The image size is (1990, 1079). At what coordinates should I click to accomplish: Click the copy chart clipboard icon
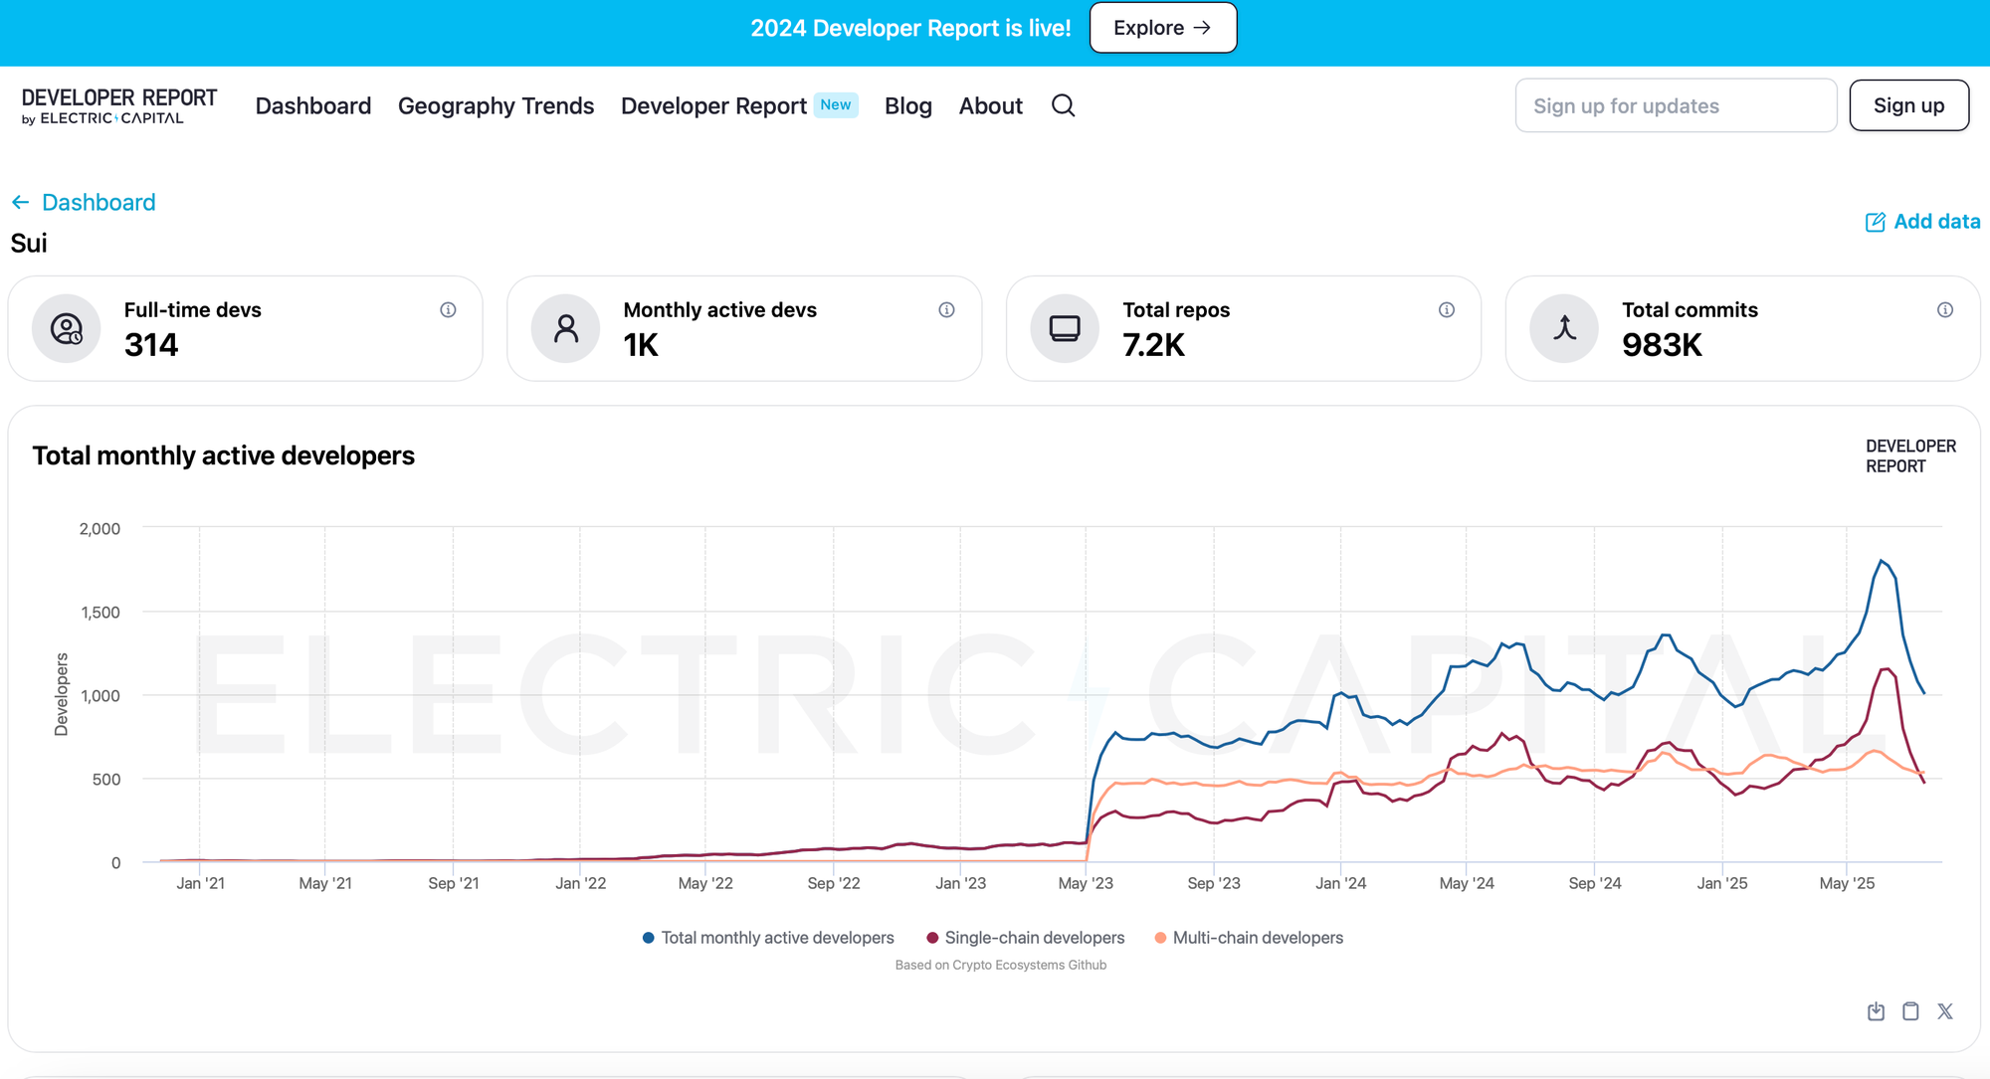(x=1910, y=1011)
